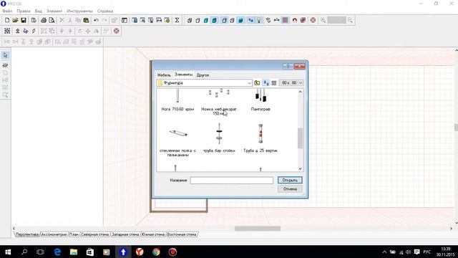
Task: Open print preview with the magnifier page icon
Action: click(x=52, y=20)
